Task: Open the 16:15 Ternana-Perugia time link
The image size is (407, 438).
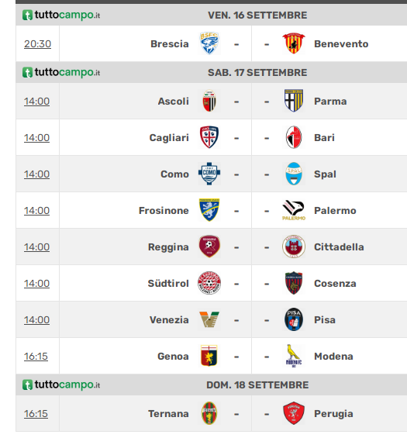Action: (x=36, y=414)
